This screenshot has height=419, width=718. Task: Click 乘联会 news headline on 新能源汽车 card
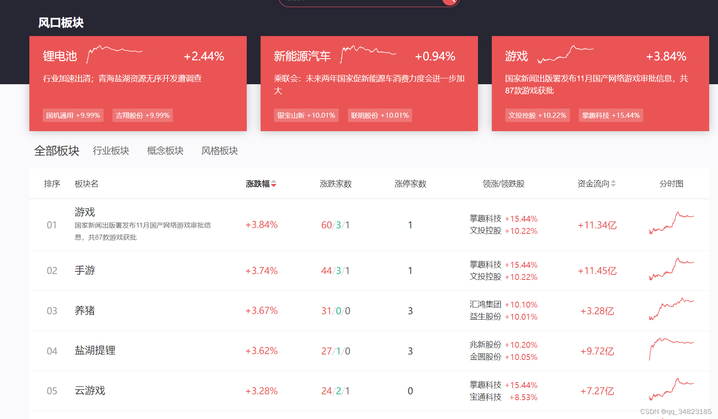(369, 84)
